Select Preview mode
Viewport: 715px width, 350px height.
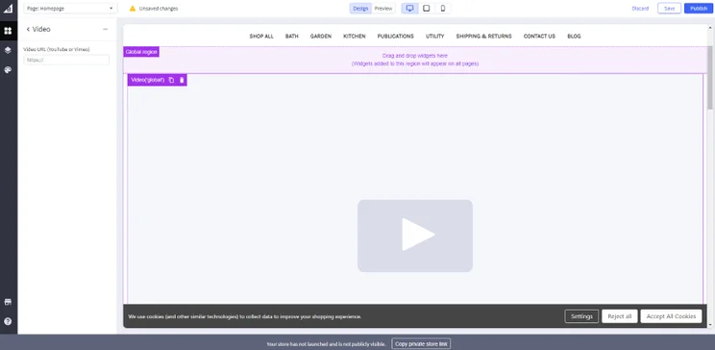coord(383,9)
